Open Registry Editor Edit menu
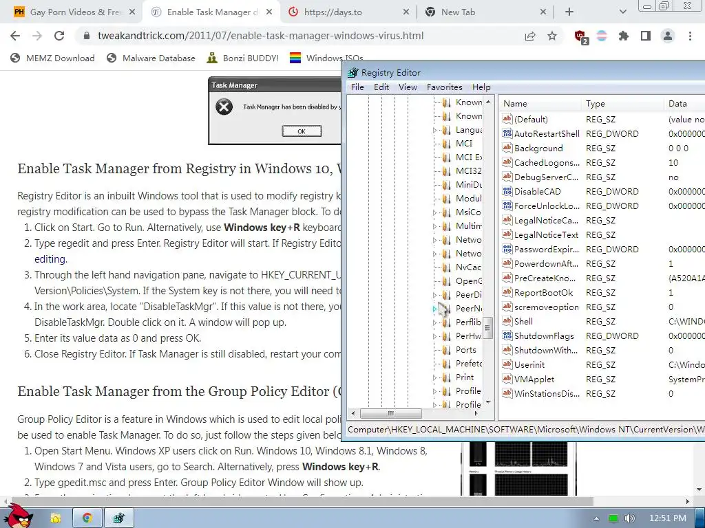705x528 pixels. point(381,87)
